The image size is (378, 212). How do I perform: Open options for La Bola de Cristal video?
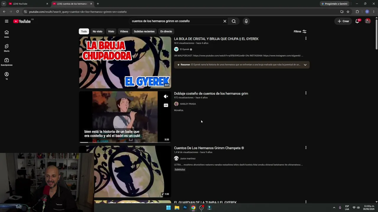click(x=306, y=38)
